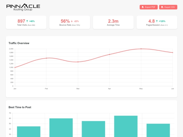The height and width of the screenshot is (137, 183).
Task: Select the 4.8 Pages/Session value
Action: tap(151, 21)
